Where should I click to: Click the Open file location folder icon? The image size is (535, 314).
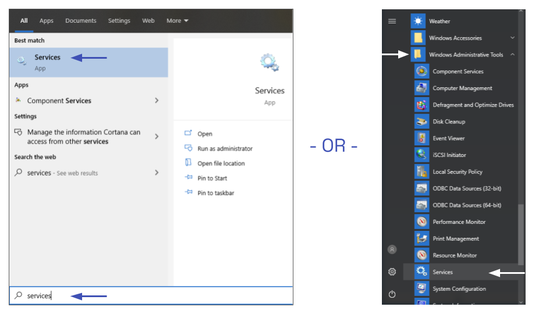point(188,162)
